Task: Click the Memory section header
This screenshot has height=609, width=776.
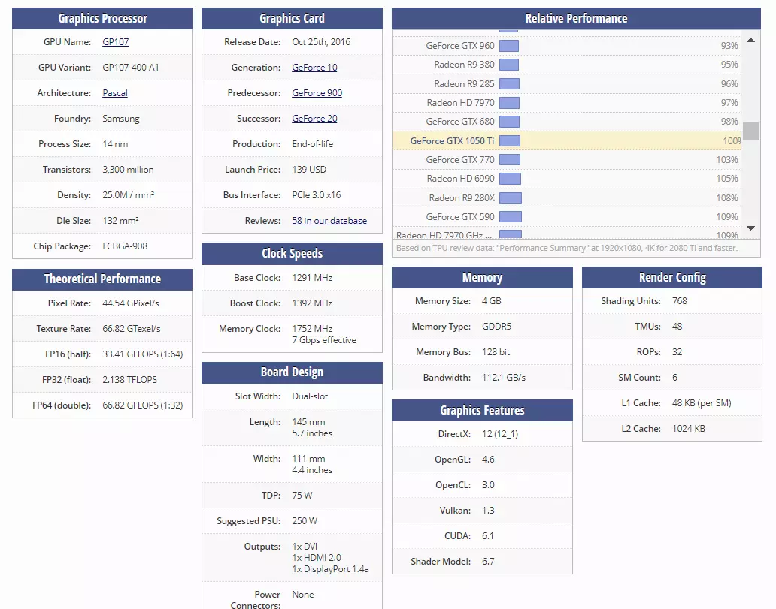Action: pyautogui.click(x=482, y=278)
